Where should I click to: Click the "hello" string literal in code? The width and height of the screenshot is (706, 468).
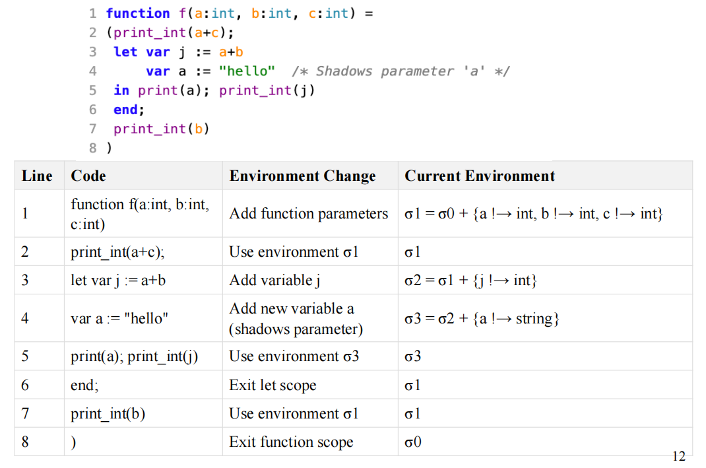[x=247, y=71]
